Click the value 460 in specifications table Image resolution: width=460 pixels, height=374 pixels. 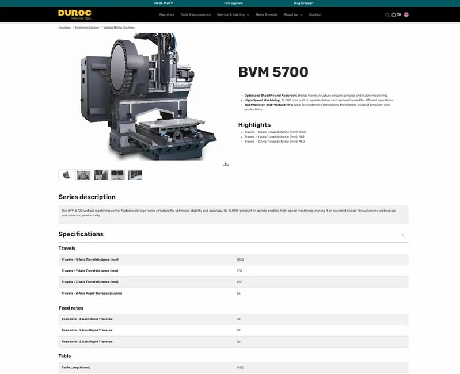tap(239, 282)
